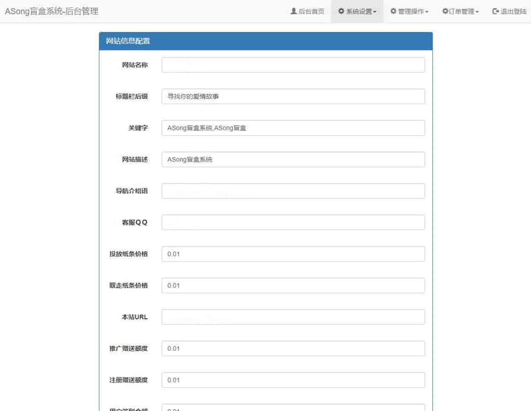This screenshot has width=531, height=411.
Task: Expand the 订单管理 dropdown caret
Action: (x=477, y=12)
